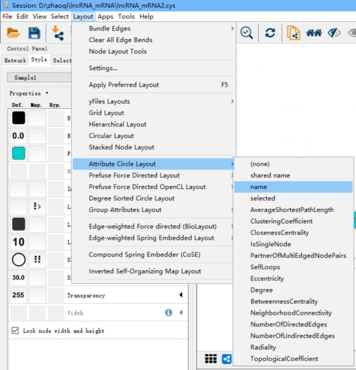Expand the Transparency row arrow
Image resolution: width=356 pixels, height=370 pixels.
coord(180,296)
